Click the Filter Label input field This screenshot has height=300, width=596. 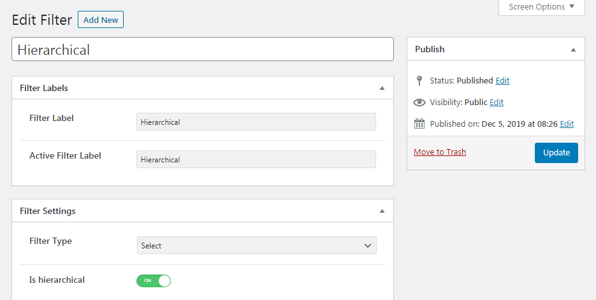tap(256, 122)
